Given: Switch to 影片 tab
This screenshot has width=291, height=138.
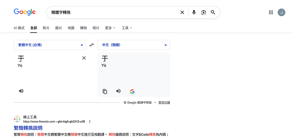Looking at the screenshot, I should coord(46,28).
